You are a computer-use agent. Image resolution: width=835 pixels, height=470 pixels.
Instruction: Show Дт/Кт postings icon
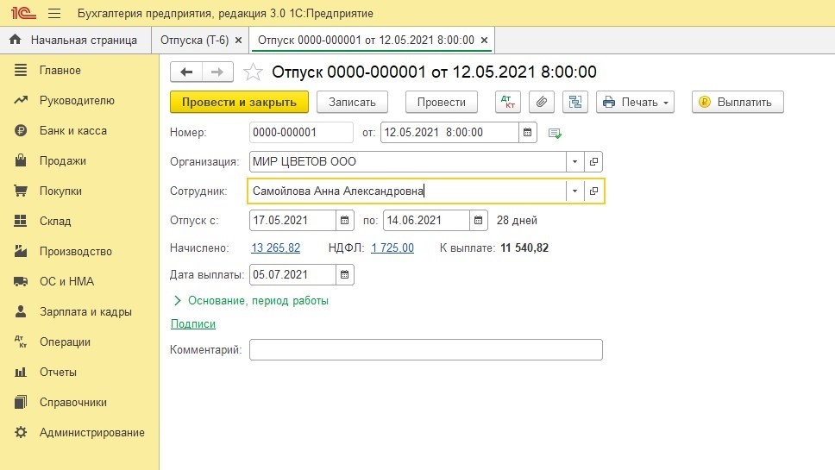click(x=507, y=103)
